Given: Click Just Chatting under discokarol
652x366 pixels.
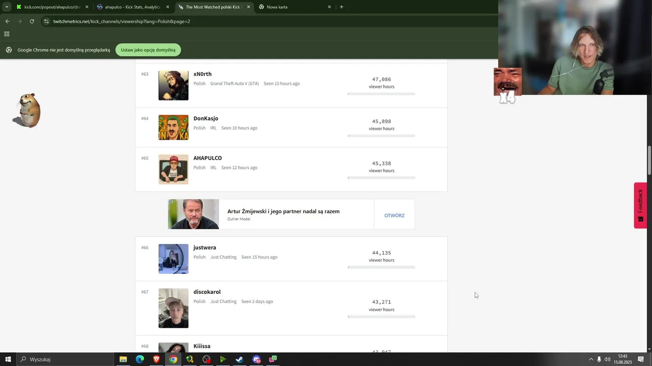Looking at the screenshot, I should pyautogui.click(x=224, y=301).
